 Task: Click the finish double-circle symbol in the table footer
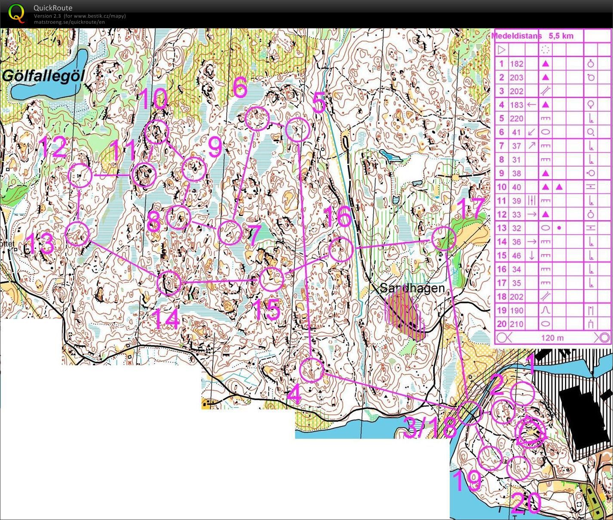[604, 337]
